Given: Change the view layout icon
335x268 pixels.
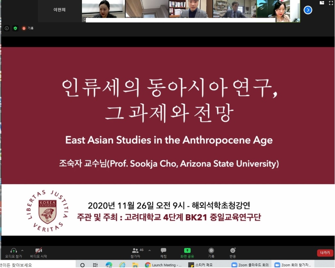Looking at the screenshot, I should pyautogui.click(x=322, y=3).
